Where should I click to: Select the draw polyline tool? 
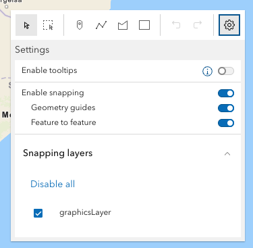pos(101,25)
